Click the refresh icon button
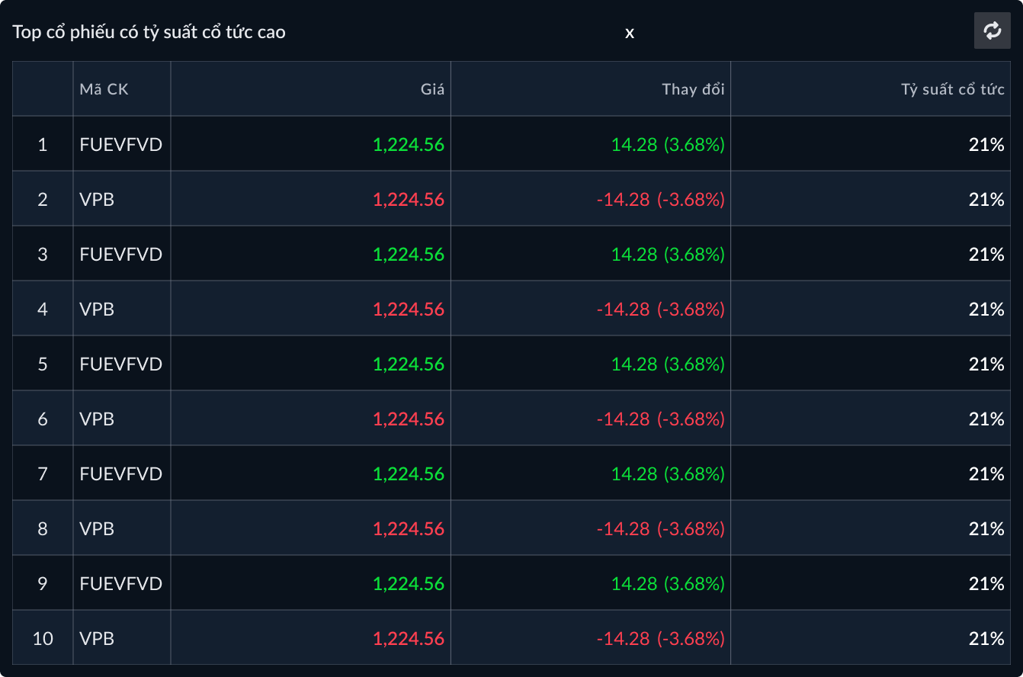Viewport: 1023px width, 677px height. click(x=992, y=30)
